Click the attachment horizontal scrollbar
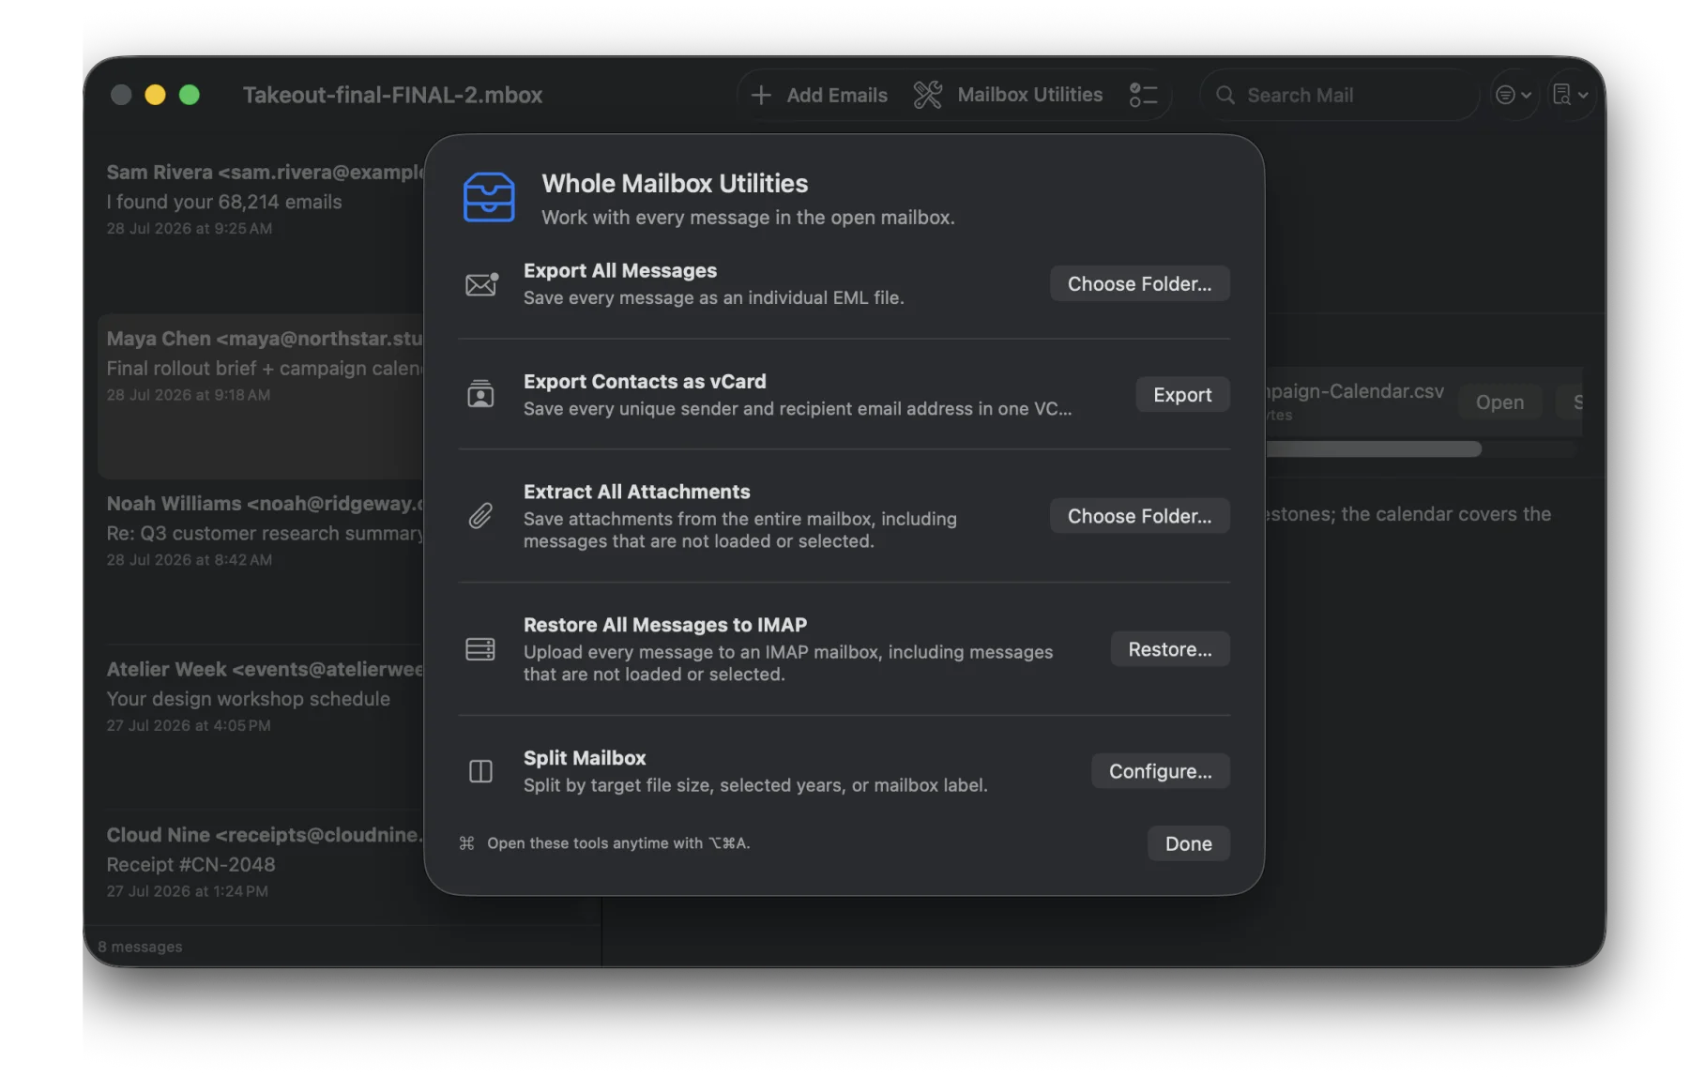The height and width of the screenshot is (1077, 1689). click(1374, 449)
